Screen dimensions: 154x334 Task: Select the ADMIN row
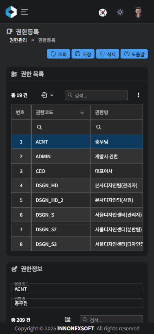(x=77, y=156)
